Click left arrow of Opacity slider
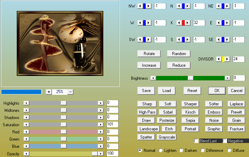The width and height of the screenshot is (249, 157). tap(26, 154)
